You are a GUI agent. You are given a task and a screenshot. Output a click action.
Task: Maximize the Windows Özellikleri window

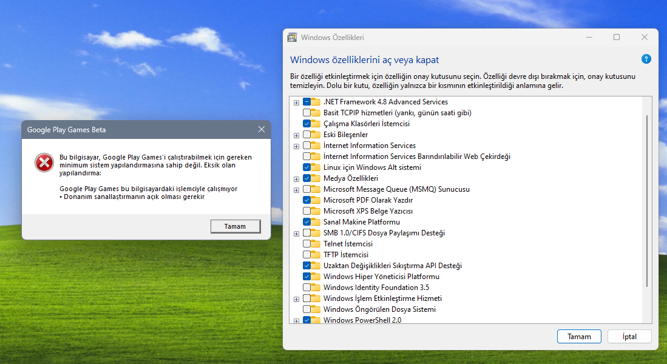(x=617, y=38)
